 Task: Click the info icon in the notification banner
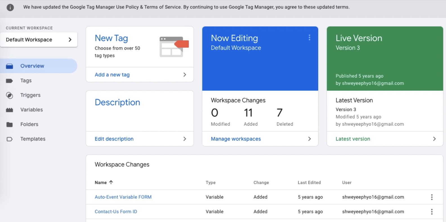[x=10, y=7]
